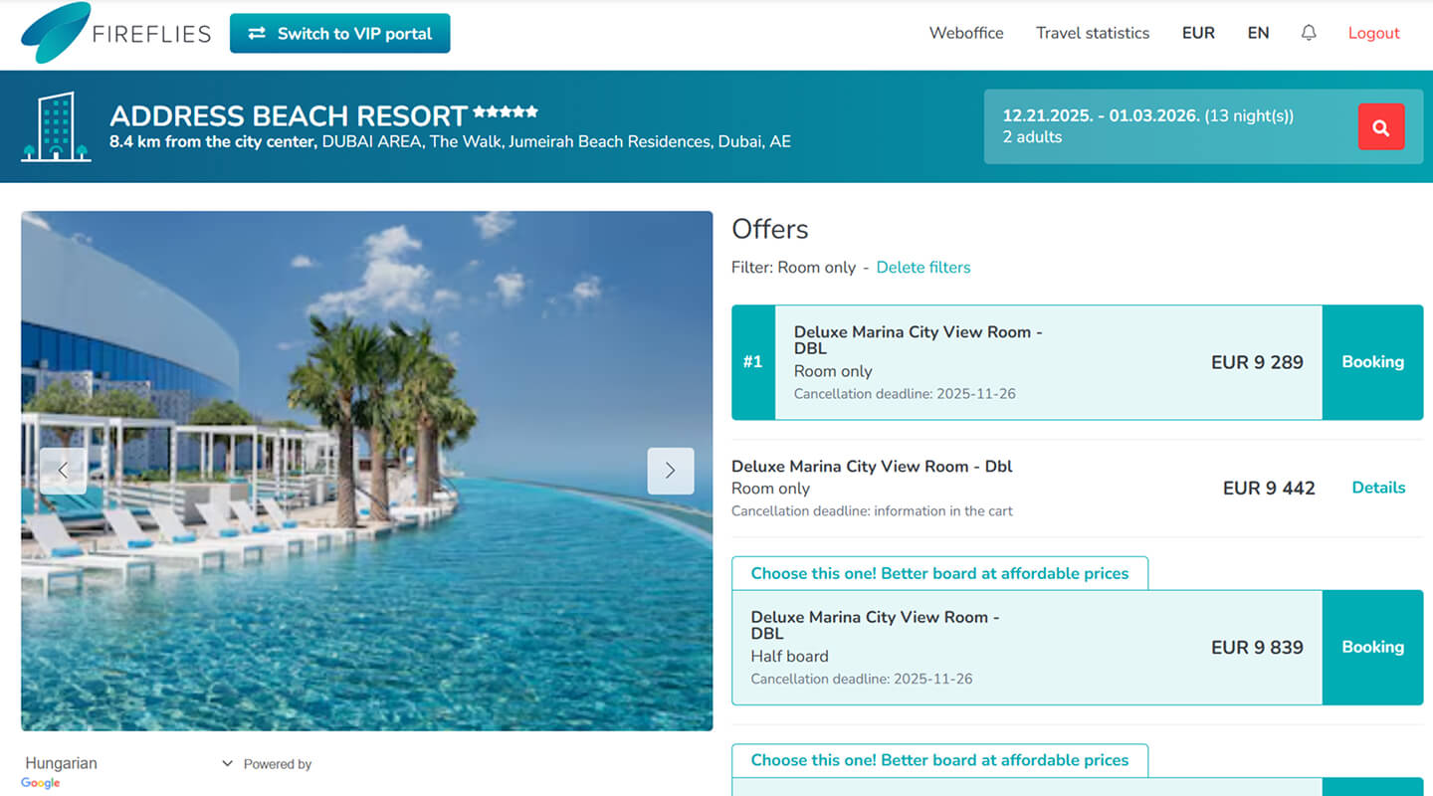Book the EUR 9 289 room offer
Viewport: 1433px width, 796px height.
point(1372,362)
